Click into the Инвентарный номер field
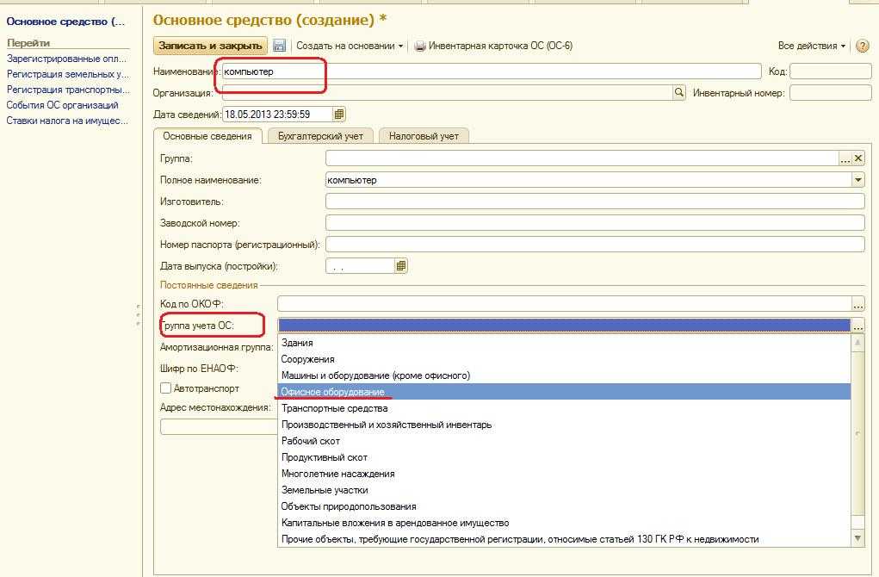879x577 pixels. (830, 93)
